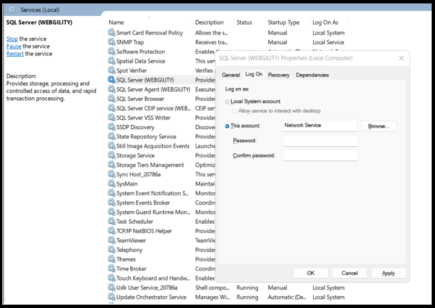
Task: Click the Themes service gear icon
Action: pyautogui.click(x=111, y=260)
